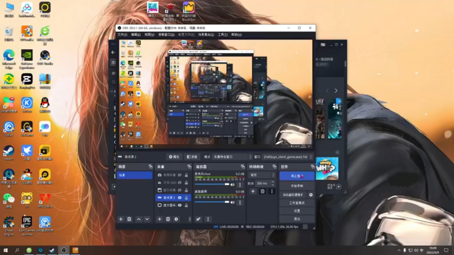Add a new scene with plus icon

pos(121,219)
